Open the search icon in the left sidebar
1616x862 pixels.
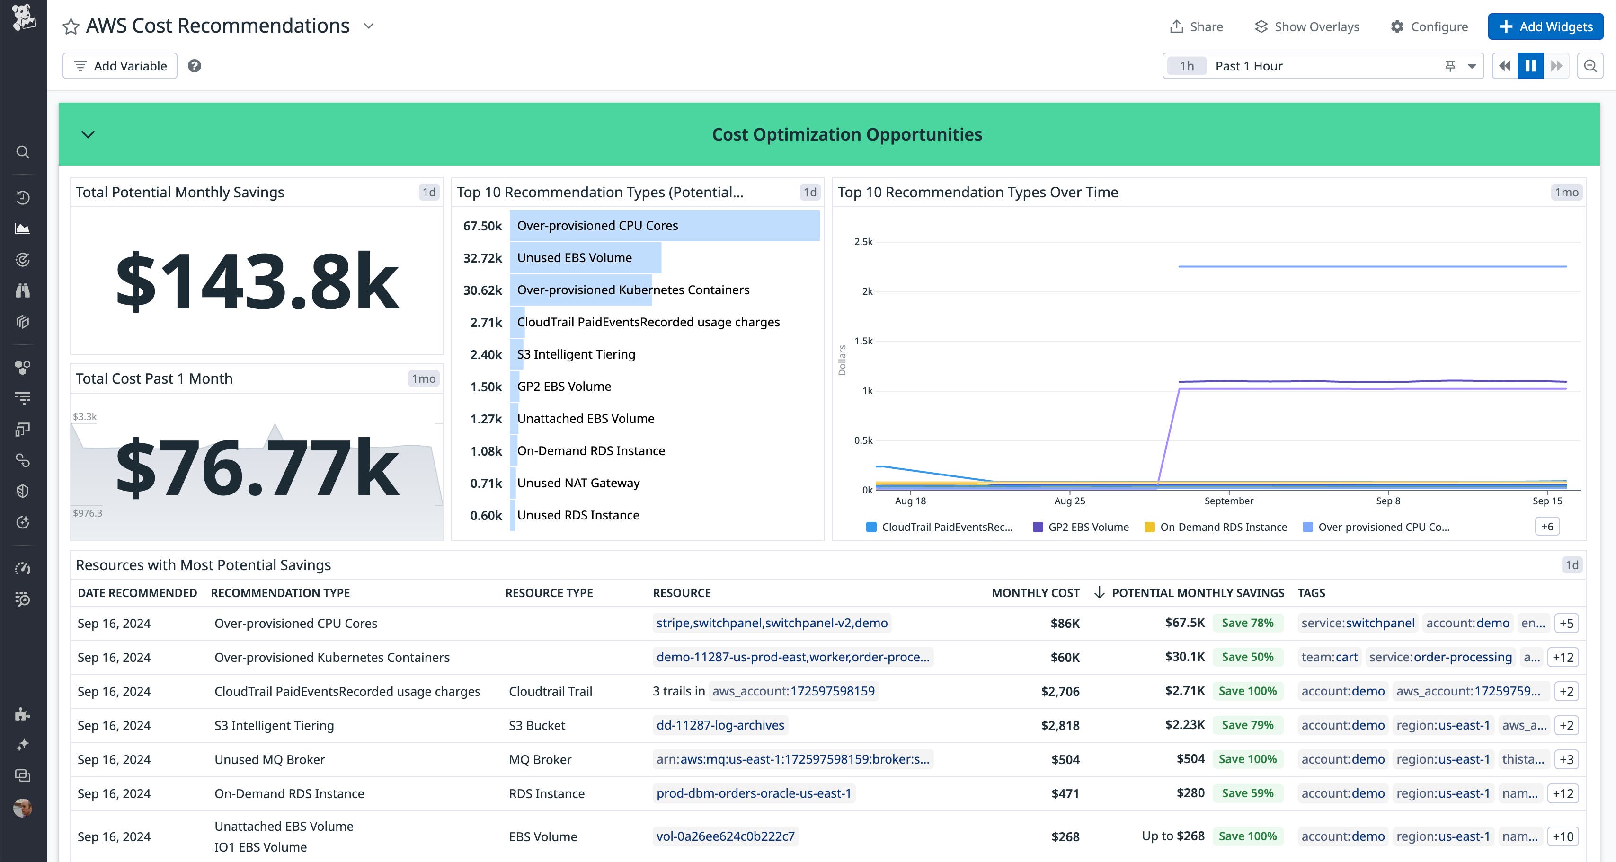23,152
